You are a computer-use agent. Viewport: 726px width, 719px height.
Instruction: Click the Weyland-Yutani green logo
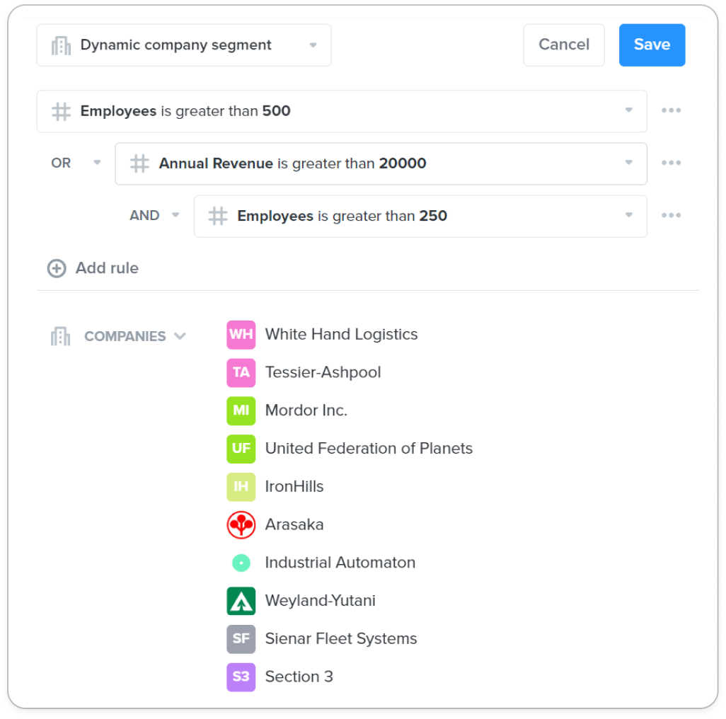(241, 601)
